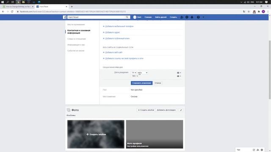Select Семья и отношения in the sidebar
The width and height of the screenshot is (271, 152).
(77, 39)
